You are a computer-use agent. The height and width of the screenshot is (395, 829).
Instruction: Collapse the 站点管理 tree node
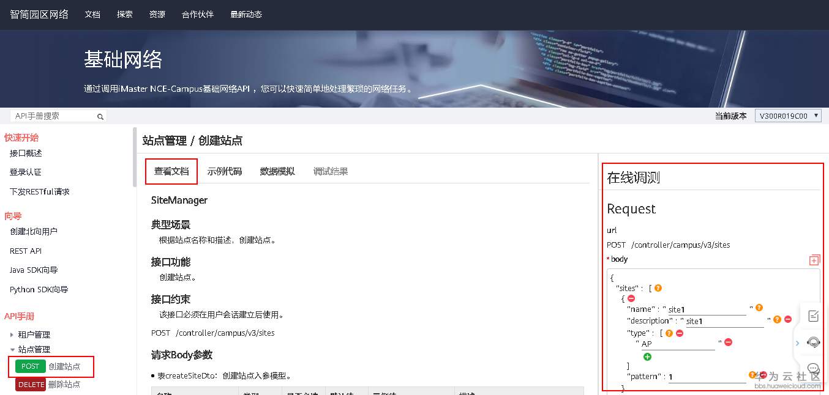tap(12, 350)
